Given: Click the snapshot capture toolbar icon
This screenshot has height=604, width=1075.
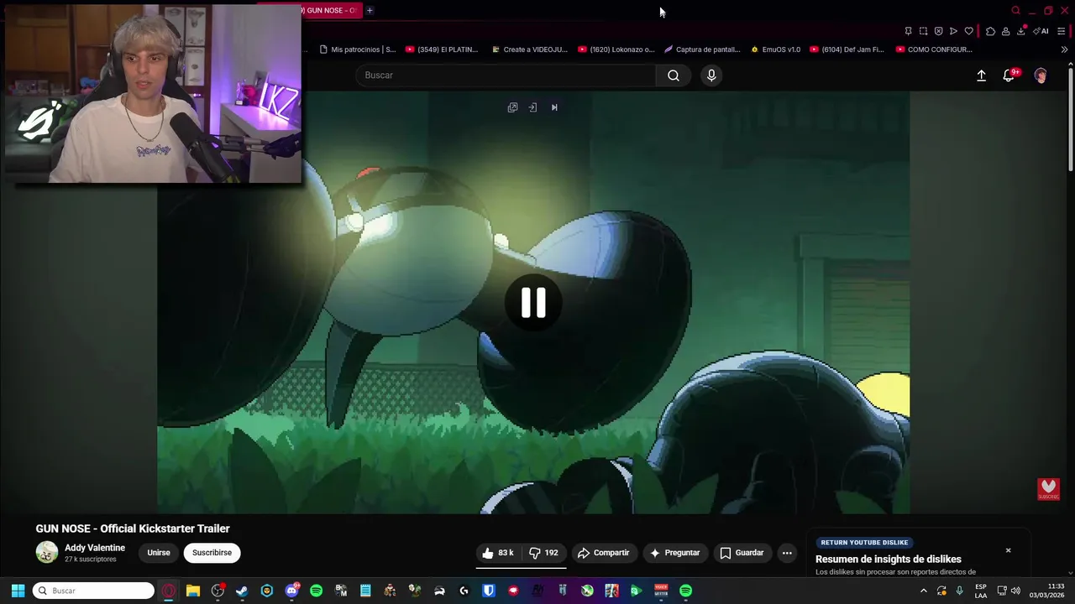Looking at the screenshot, I should 923,31.
